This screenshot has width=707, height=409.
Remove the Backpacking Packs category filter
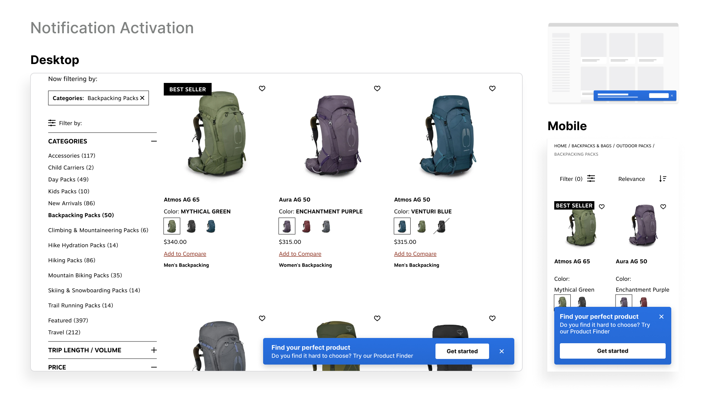pos(142,98)
